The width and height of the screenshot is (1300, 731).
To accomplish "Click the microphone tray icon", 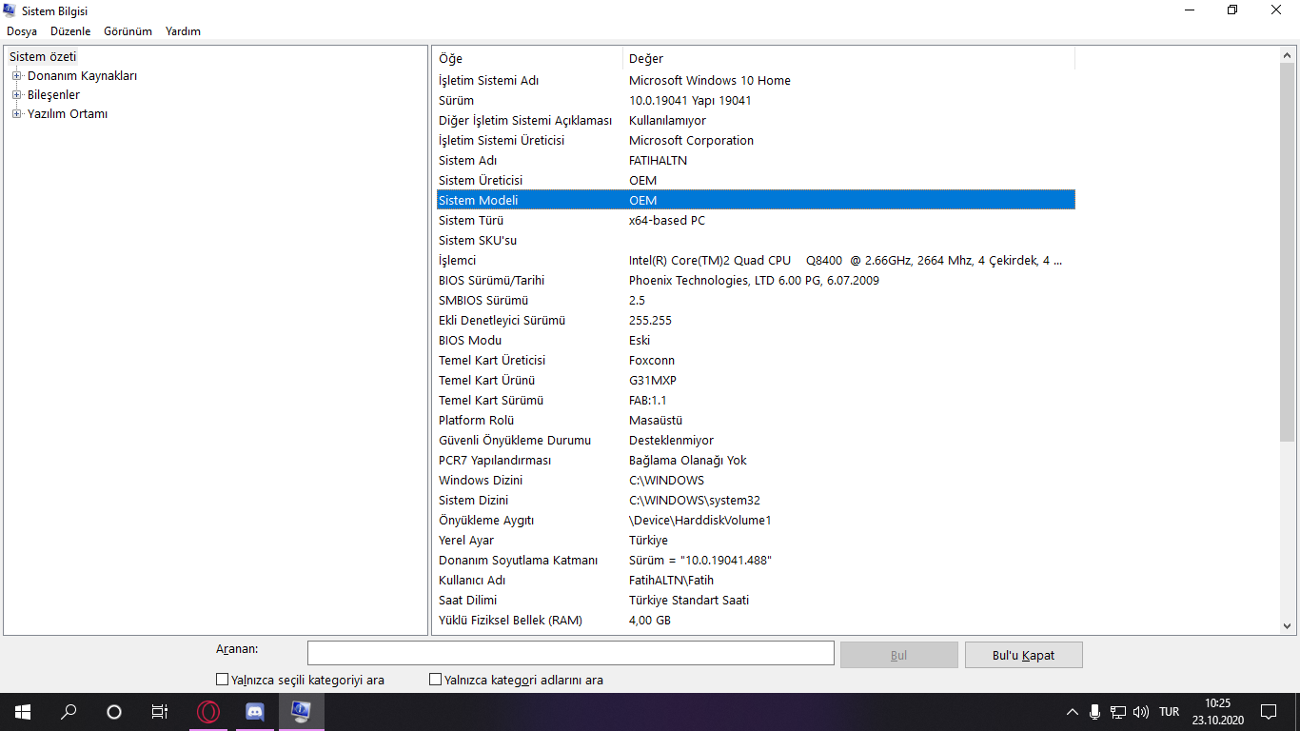I will tap(1095, 712).
